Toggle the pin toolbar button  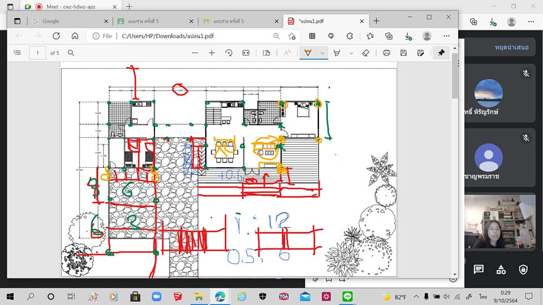coord(441,53)
